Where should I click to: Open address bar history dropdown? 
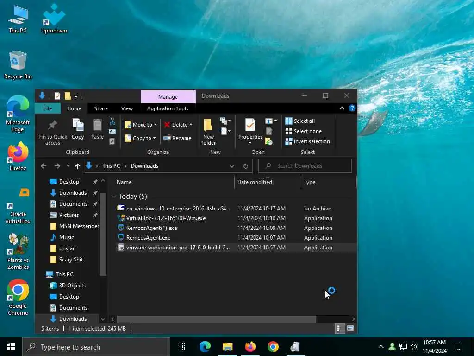(x=232, y=166)
